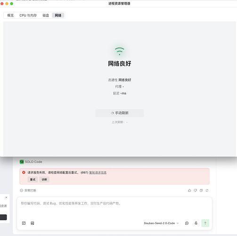Image resolution: width=237 pixels, height=236 pixels.
Task: Click the slash command icon in the input box
Action: tap(24, 223)
